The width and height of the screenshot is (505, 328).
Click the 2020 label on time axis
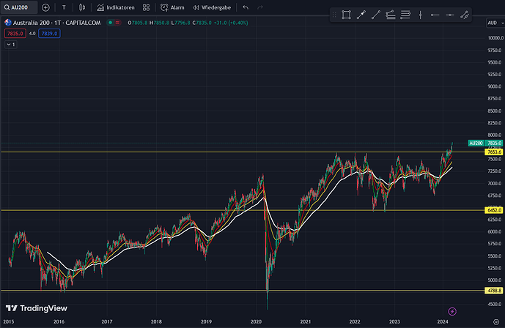pos(256,321)
